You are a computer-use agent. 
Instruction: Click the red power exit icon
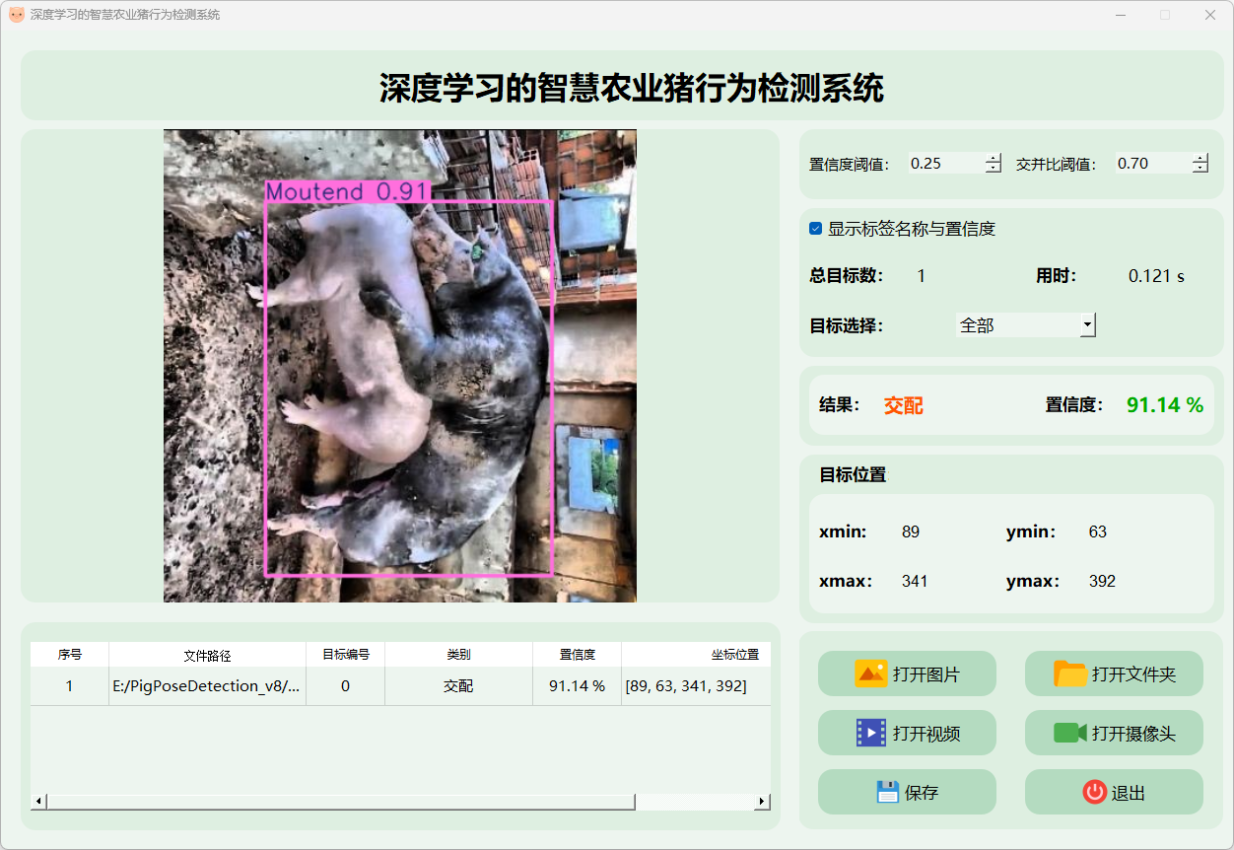click(1094, 792)
